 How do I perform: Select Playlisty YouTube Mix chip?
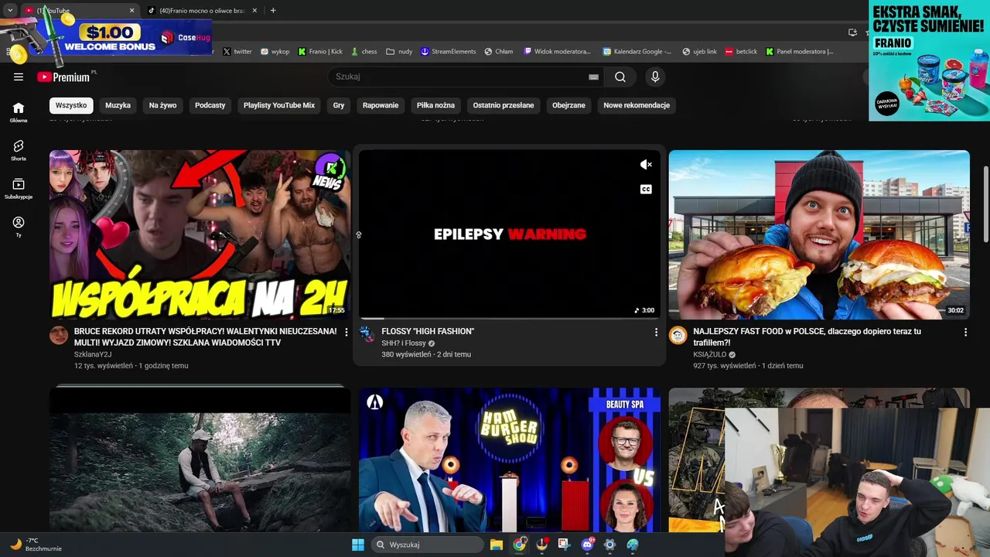coord(279,105)
